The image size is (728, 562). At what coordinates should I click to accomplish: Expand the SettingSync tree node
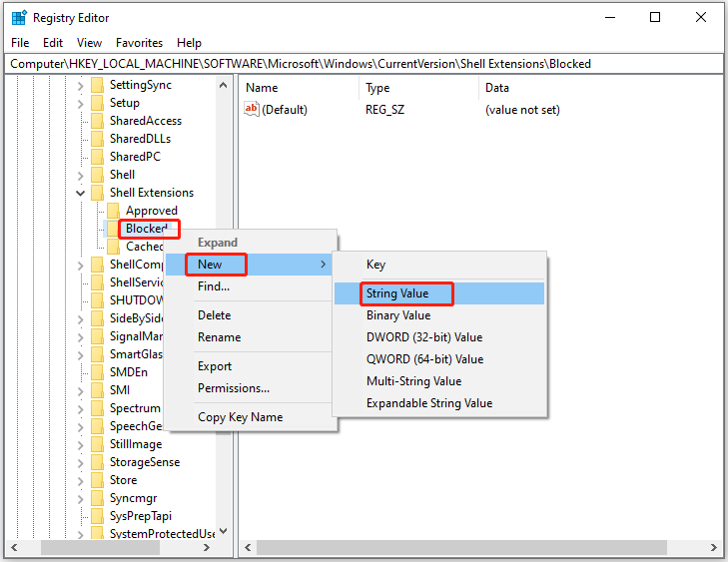(x=80, y=86)
